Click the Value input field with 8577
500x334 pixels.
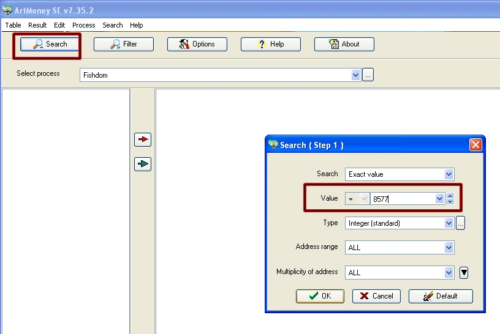pyautogui.click(x=403, y=199)
